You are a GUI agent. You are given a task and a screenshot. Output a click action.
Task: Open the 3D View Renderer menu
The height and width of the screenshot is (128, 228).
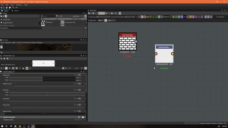[x=40, y=43]
